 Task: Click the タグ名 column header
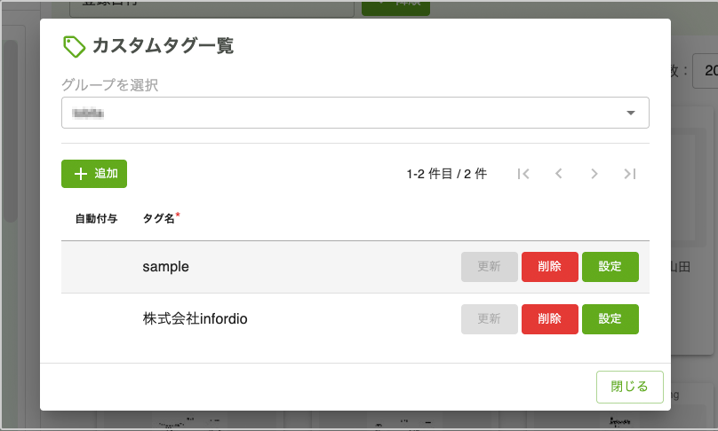pos(160,218)
